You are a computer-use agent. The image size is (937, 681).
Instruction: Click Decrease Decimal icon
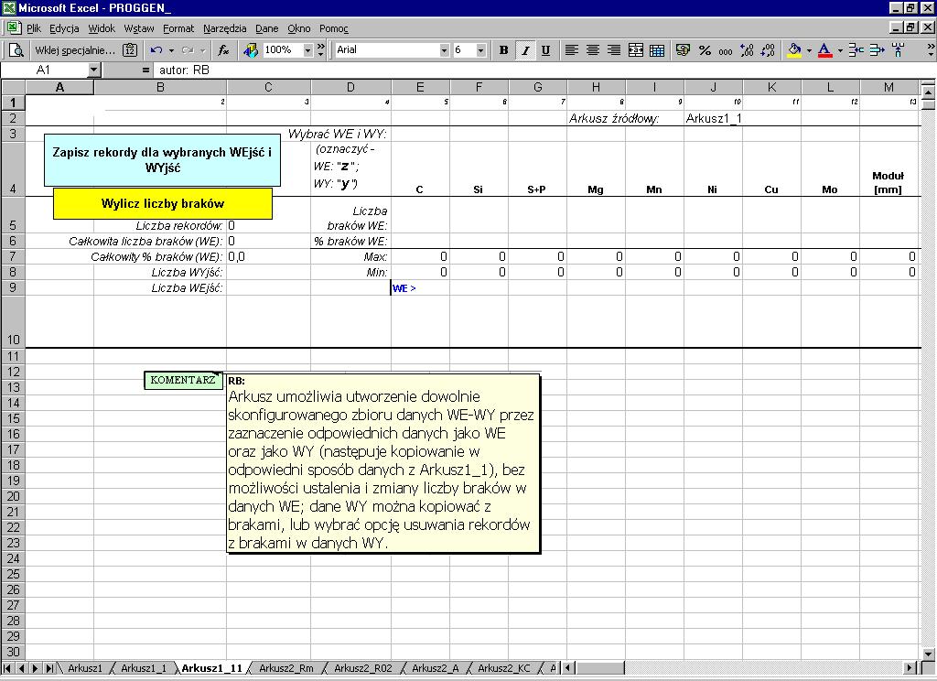[x=768, y=50]
